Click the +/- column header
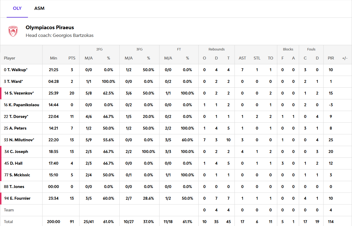Screen dimensions: 352x226 (x=345, y=58)
